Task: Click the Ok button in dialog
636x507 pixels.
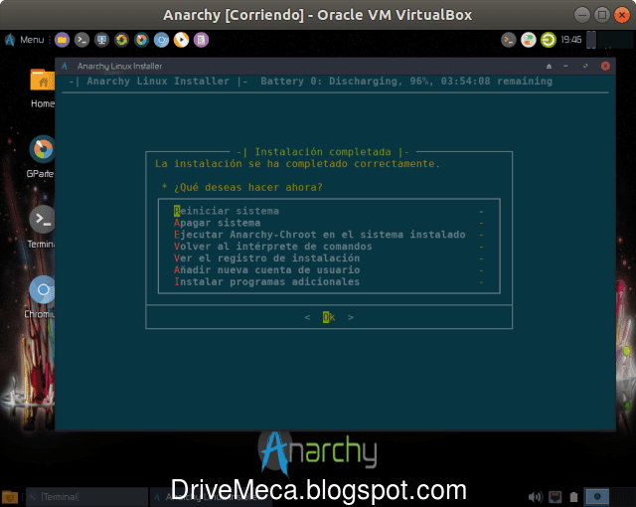Action: pyautogui.click(x=329, y=317)
